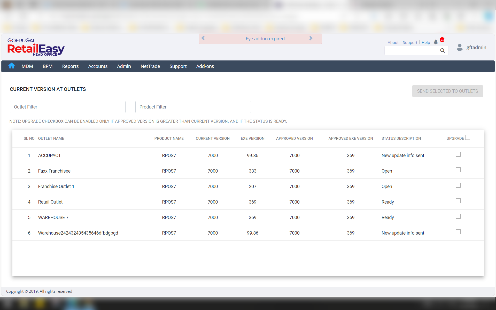This screenshot has width=496, height=310.
Task: Click the gftadmin user avatar icon
Action: 460,47
